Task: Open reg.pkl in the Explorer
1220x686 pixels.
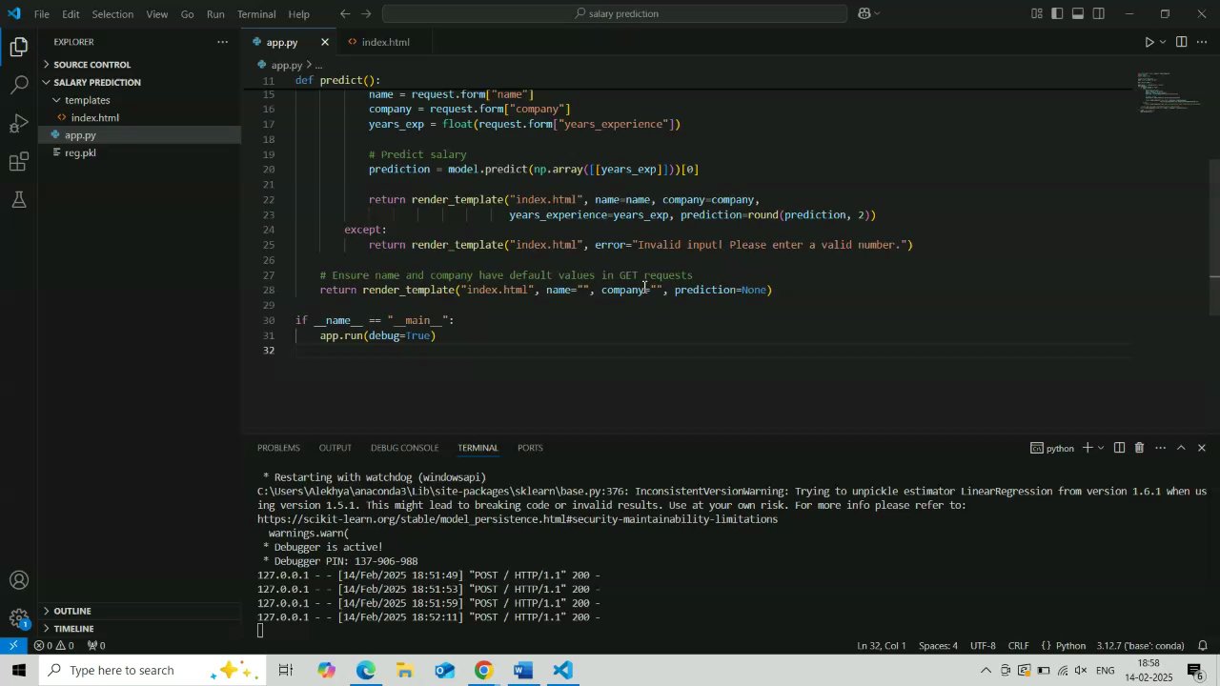Action: pos(82,152)
